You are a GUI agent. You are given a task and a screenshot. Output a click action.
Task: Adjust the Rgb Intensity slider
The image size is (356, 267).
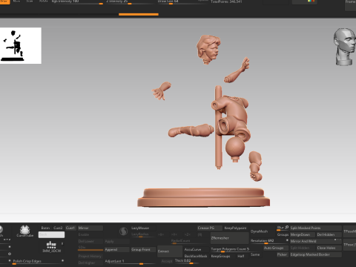[x=77, y=2]
